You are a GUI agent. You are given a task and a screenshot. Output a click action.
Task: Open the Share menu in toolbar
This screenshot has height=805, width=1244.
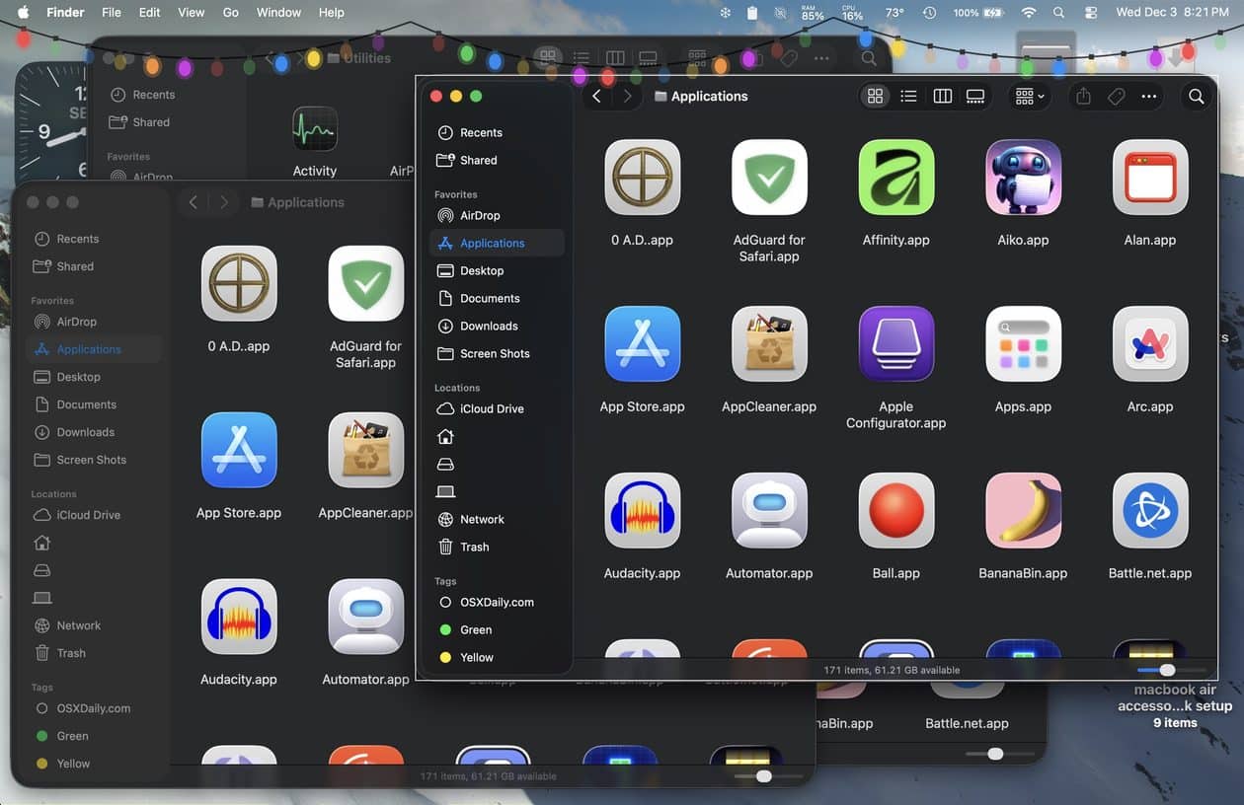[1082, 96]
